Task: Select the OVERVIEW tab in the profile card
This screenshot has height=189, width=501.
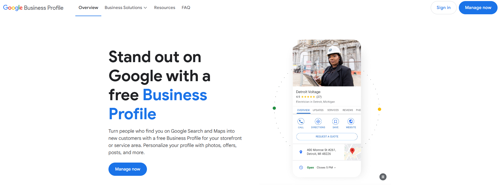Action: [x=303, y=110]
